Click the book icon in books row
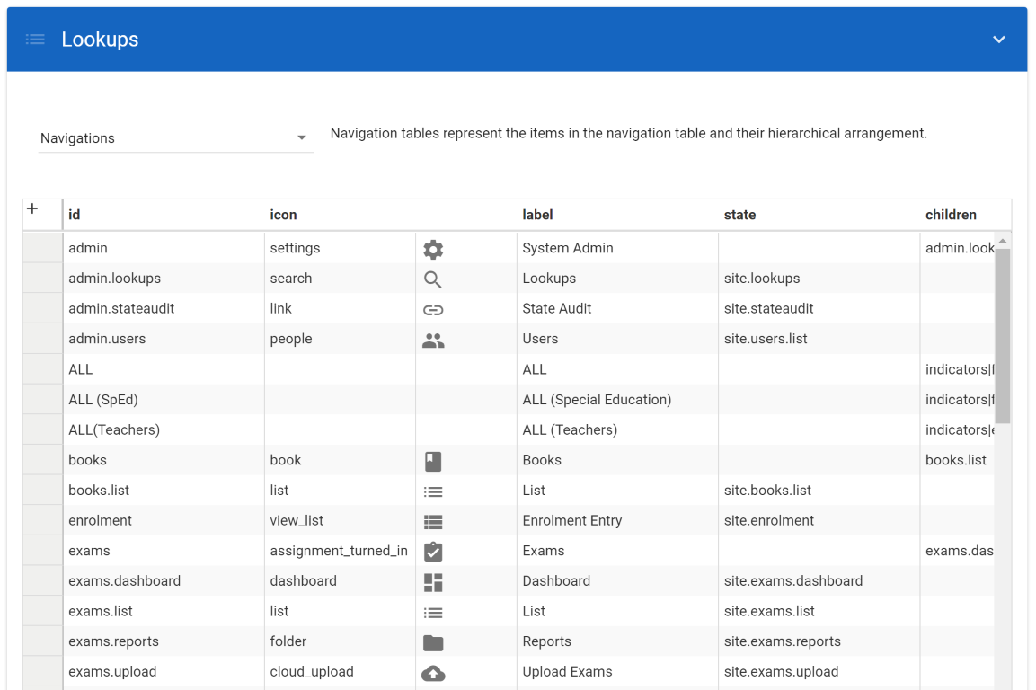The width and height of the screenshot is (1036, 690). pos(433,461)
